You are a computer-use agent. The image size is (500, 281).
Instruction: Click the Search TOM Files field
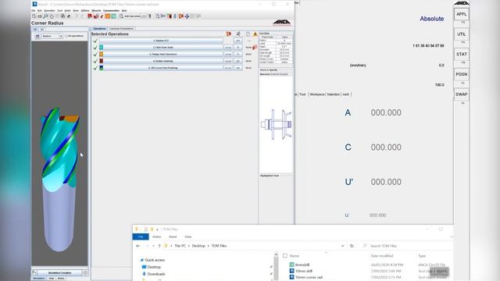pyautogui.click(x=405, y=246)
